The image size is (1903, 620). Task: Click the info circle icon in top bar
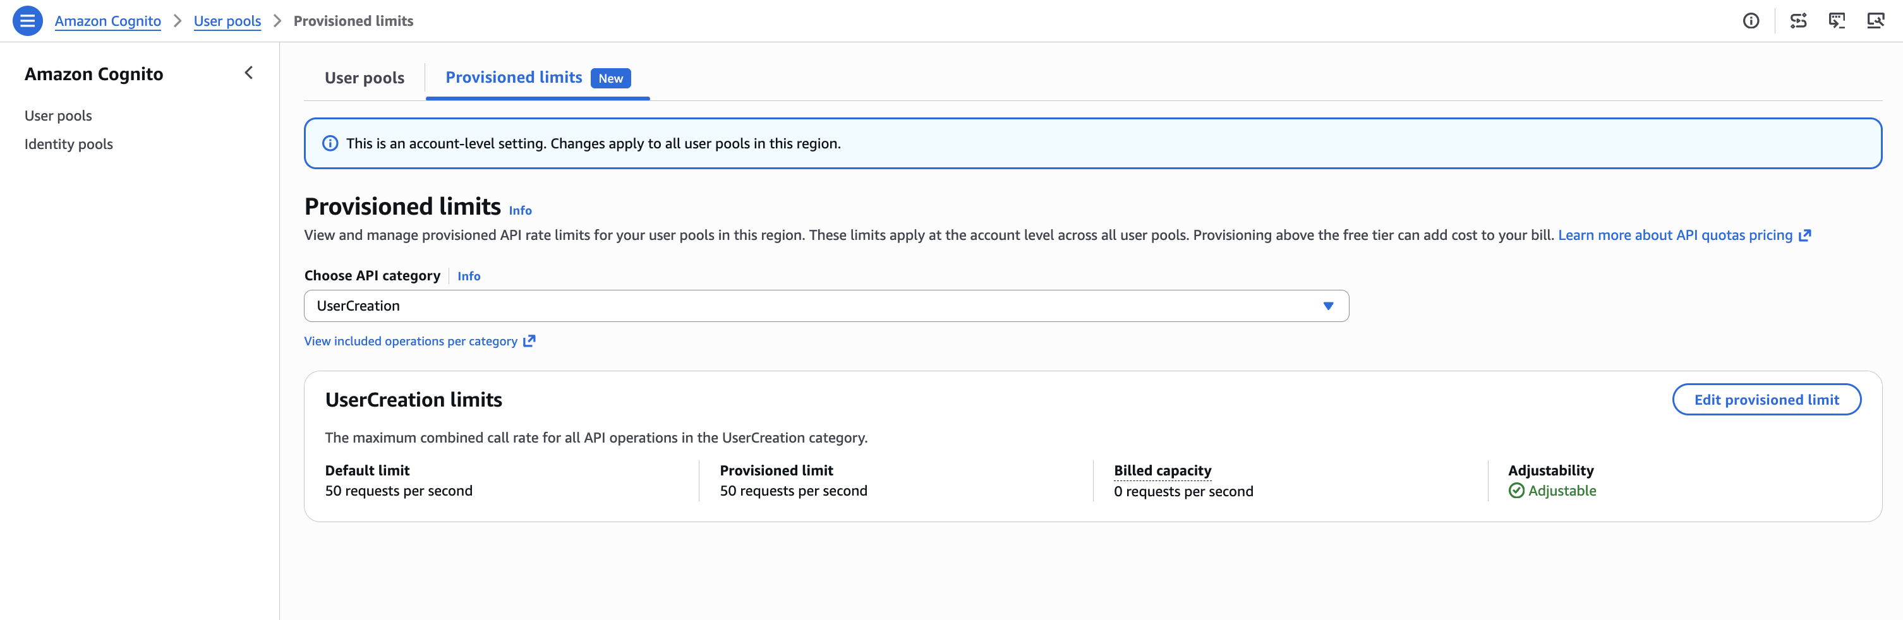click(x=1751, y=21)
